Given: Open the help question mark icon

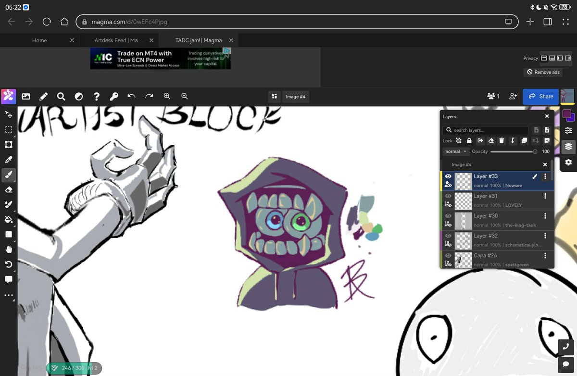Looking at the screenshot, I should pyautogui.click(x=96, y=96).
